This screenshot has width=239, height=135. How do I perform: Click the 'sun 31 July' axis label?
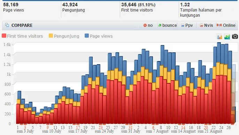click(x=131, y=131)
